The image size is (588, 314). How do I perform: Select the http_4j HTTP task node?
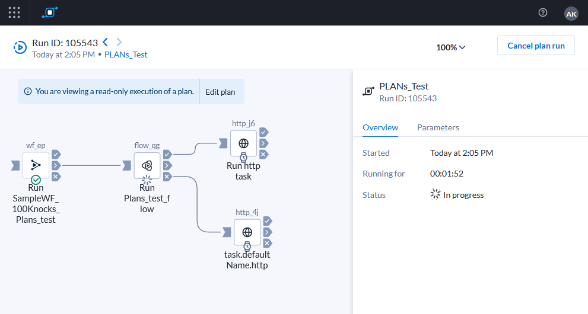tap(247, 232)
